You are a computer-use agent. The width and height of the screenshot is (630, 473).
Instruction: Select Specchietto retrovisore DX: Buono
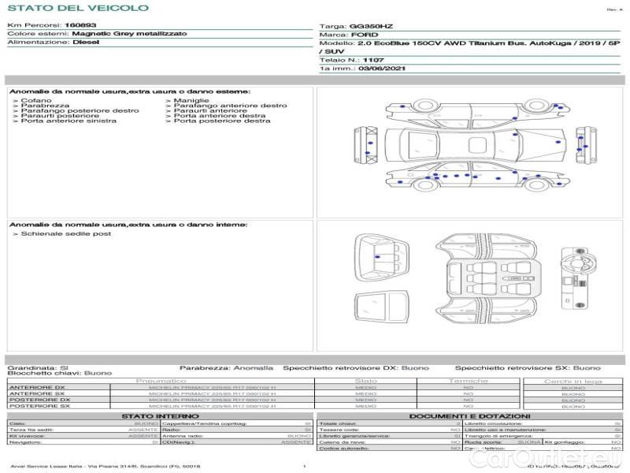pos(356,367)
